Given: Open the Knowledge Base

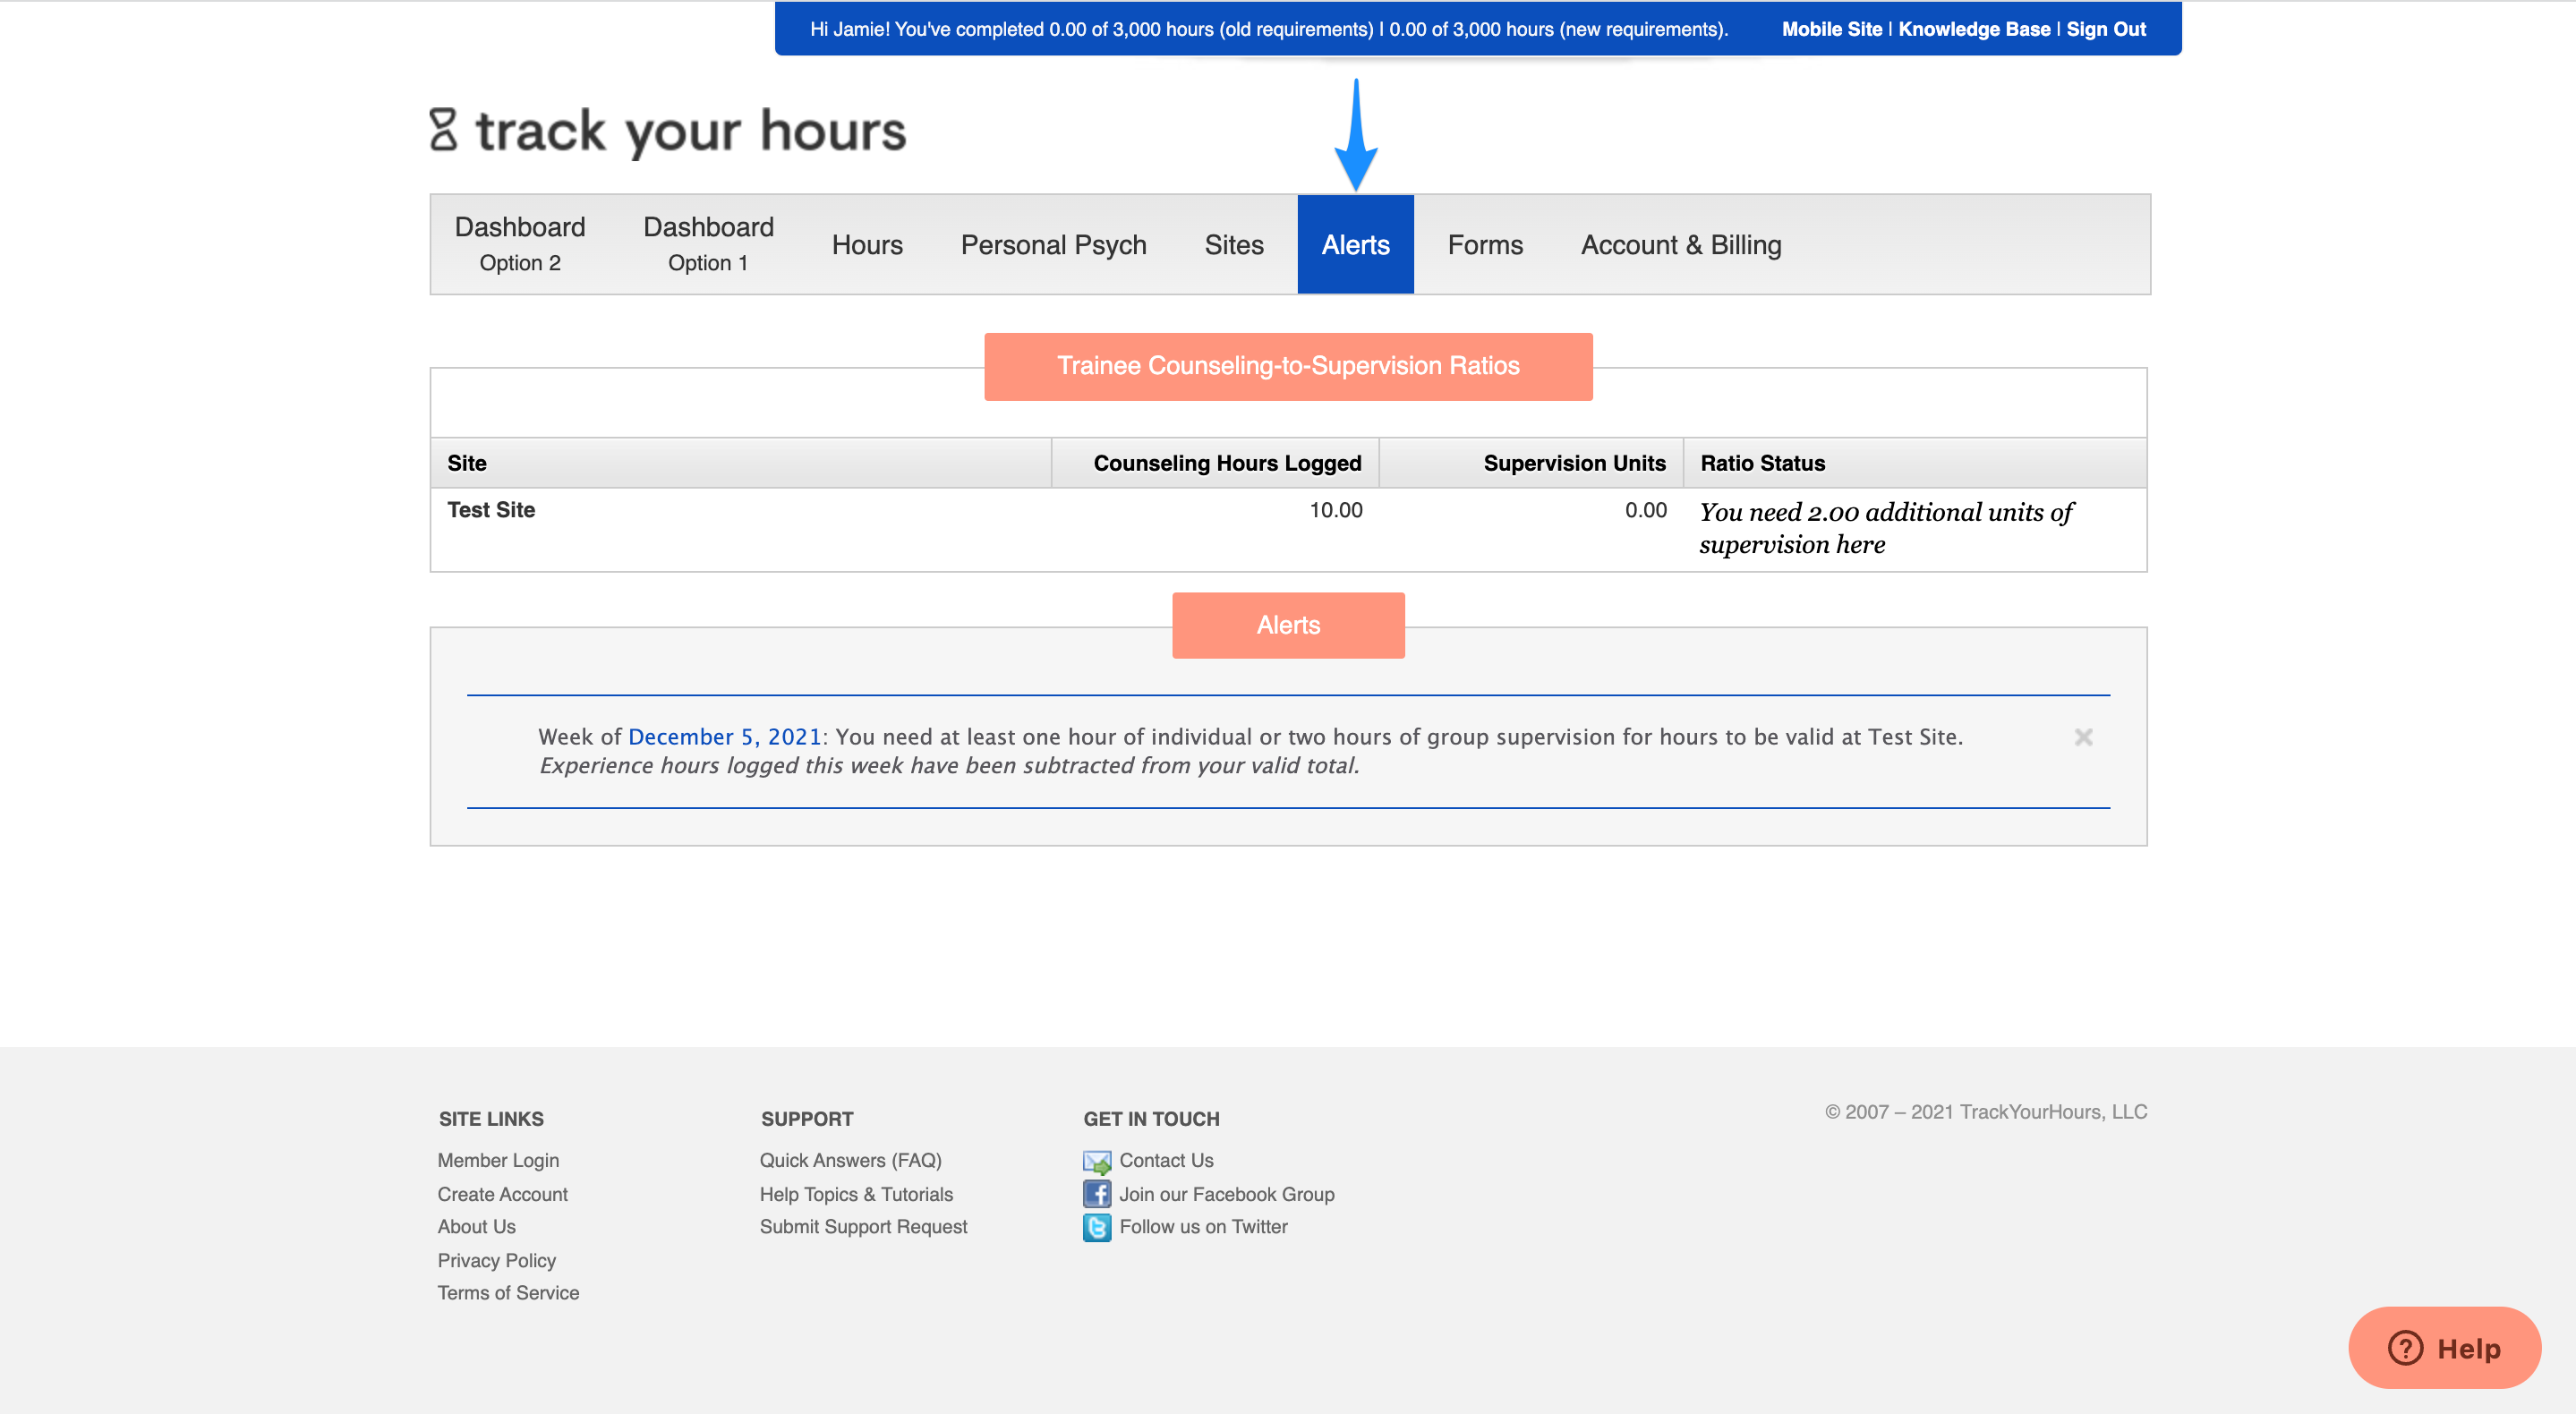Looking at the screenshot, I should coord(1975,28).
